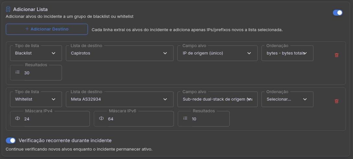
Task: Turn off Verificação recorrente durante incidente
Action: coord(11,141)
